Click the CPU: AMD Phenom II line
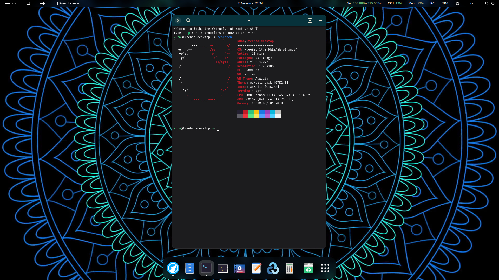 tap(273, 95)
